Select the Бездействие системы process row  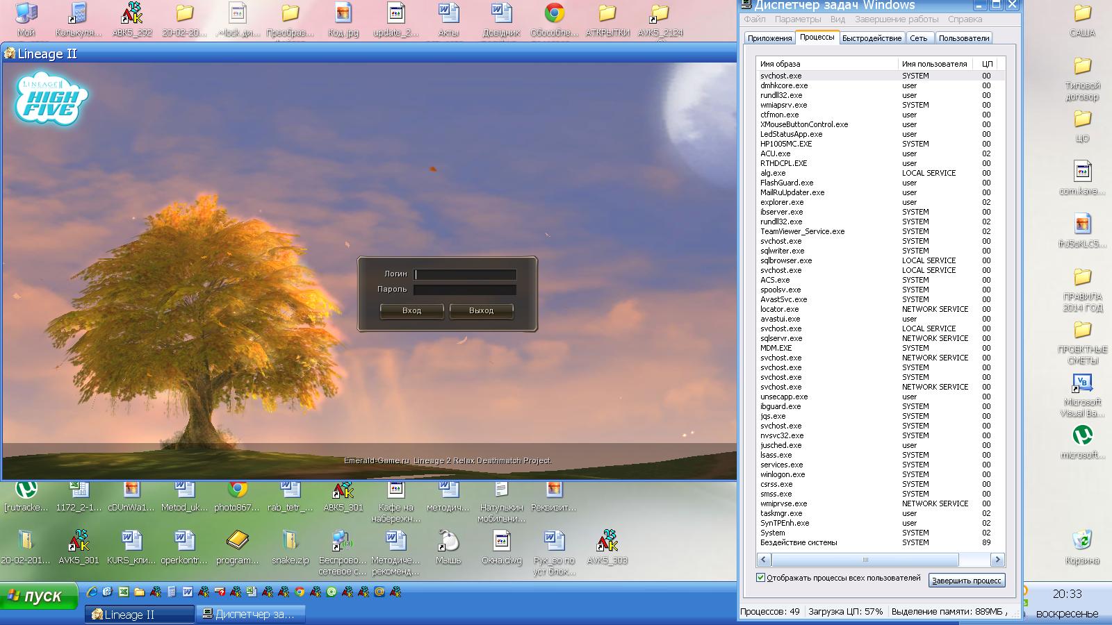pyautogui.click(x=881, y=542)
